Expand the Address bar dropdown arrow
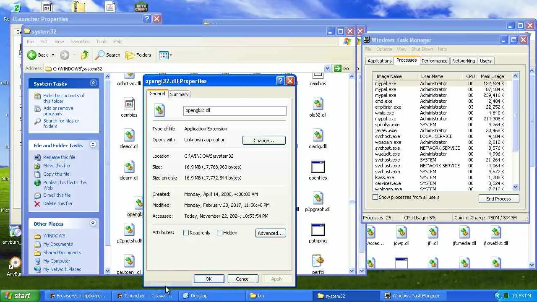Screen dimensions: 537x302 327,68
